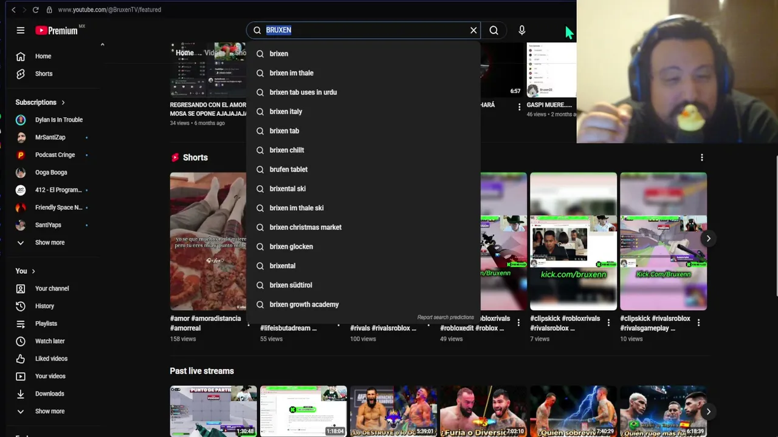Screen dimensions: 778x437
Task: Reload the page
Action: pyautogui.click(x=35, y=10)
